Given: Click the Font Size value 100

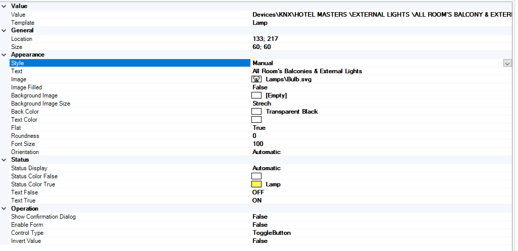Looking at the screenshot, I should coord(257,144).
